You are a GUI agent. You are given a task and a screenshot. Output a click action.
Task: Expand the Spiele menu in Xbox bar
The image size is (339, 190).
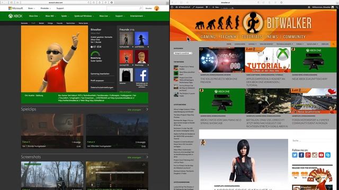[x=65, y=16]
